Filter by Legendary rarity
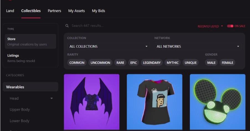 (152, 63)
